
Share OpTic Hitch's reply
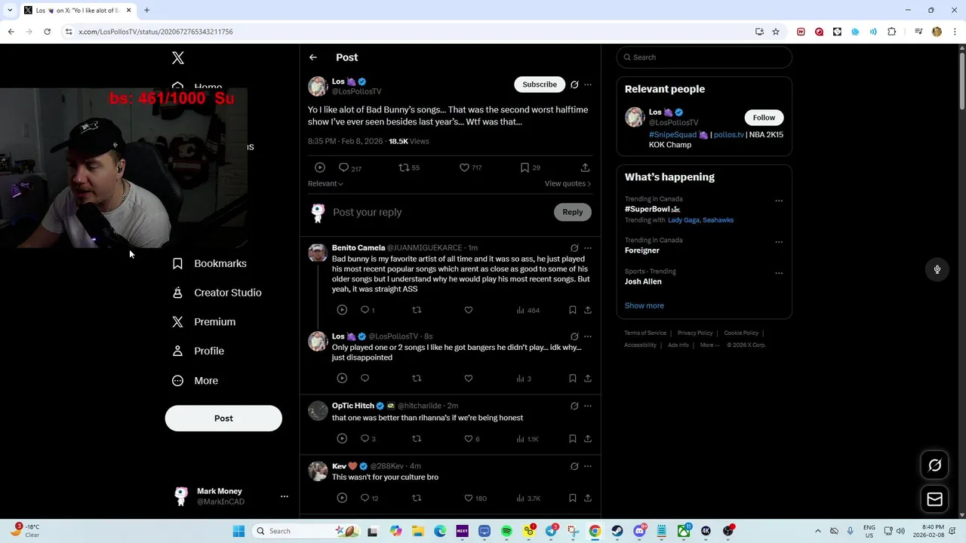coord(588,439)
